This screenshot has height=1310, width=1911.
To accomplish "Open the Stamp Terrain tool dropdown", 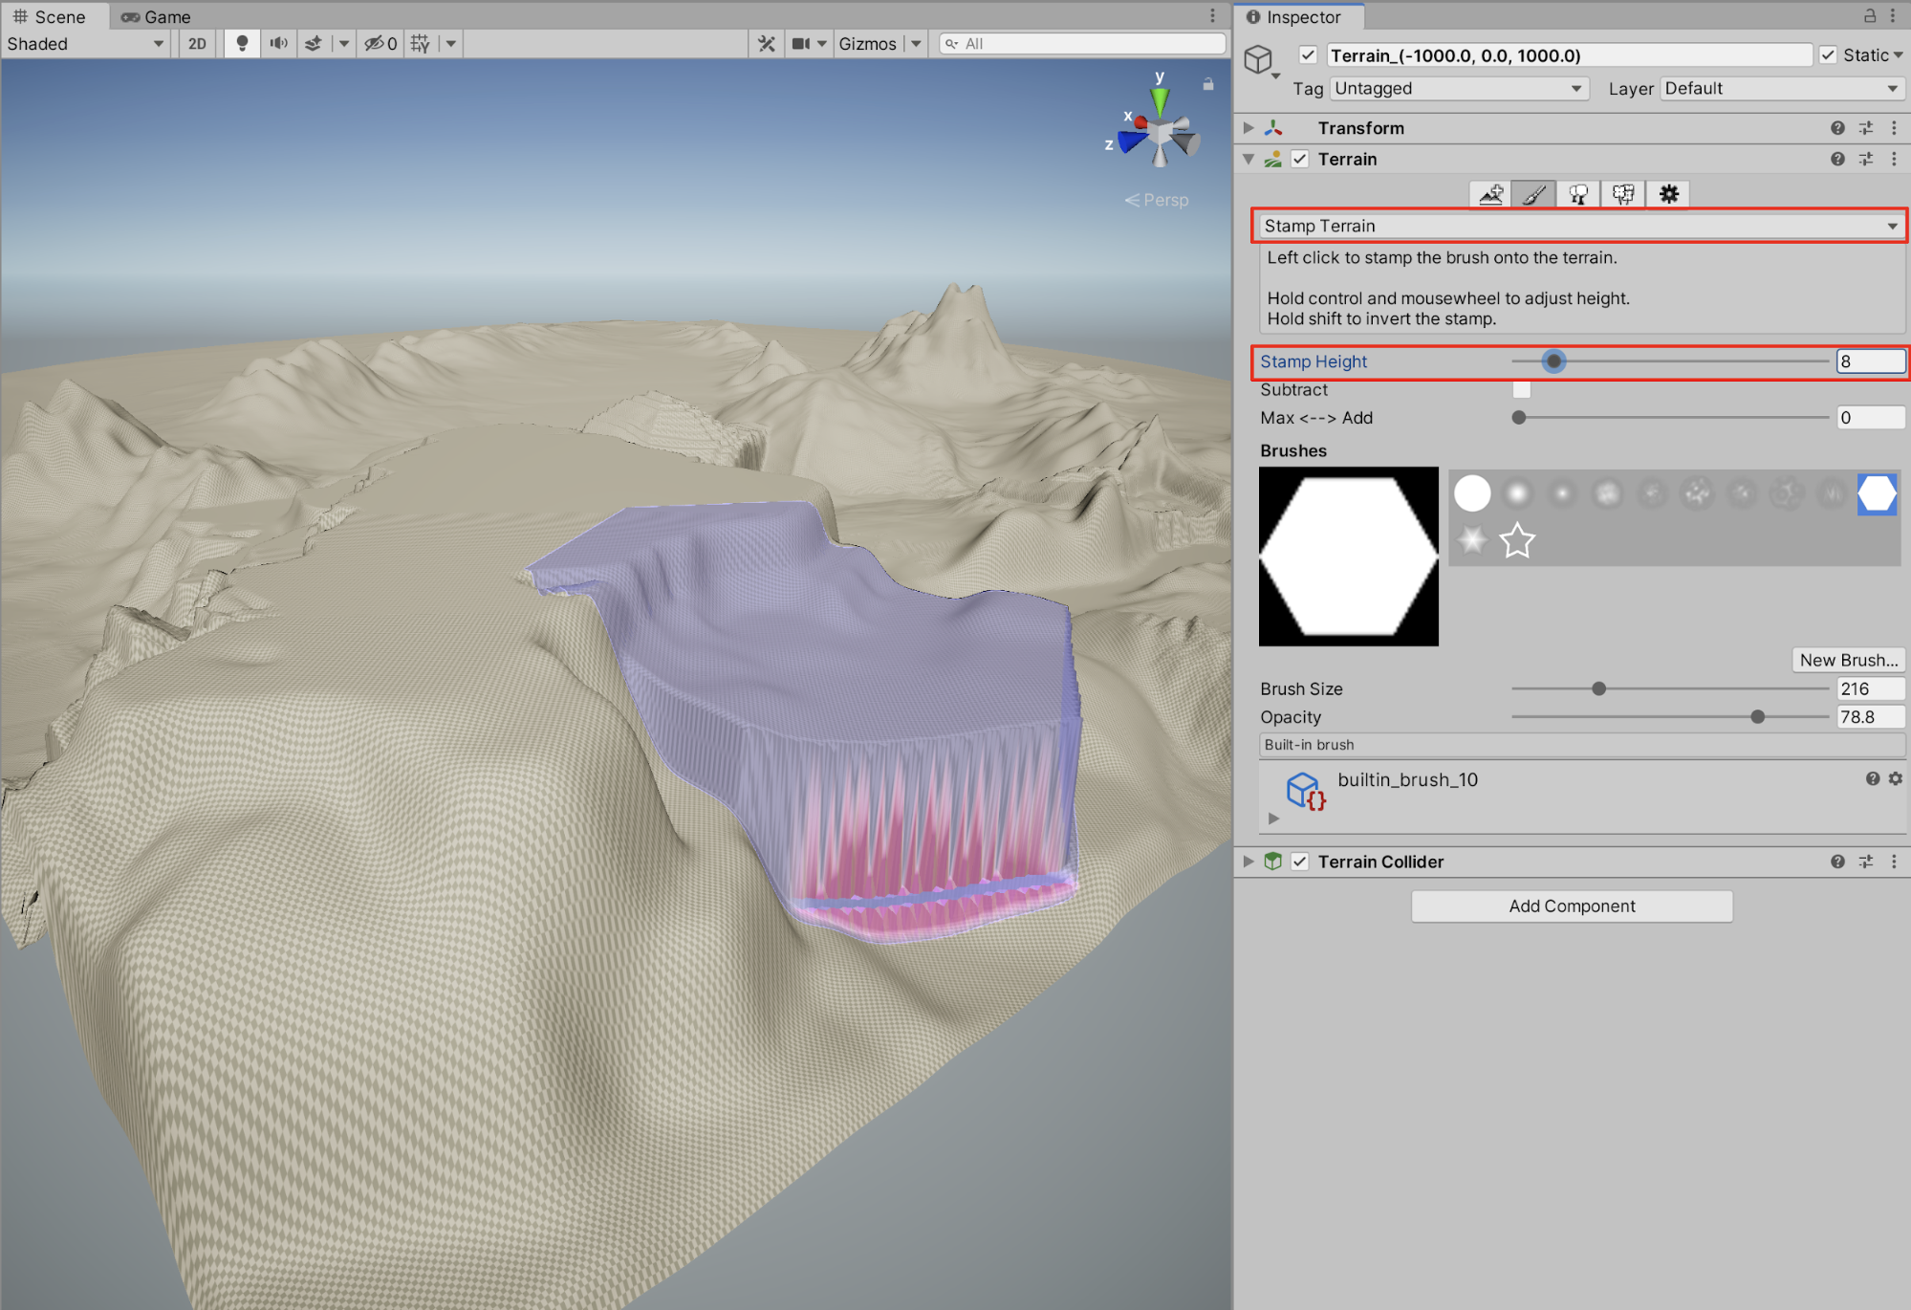I will pos(1577,226).
